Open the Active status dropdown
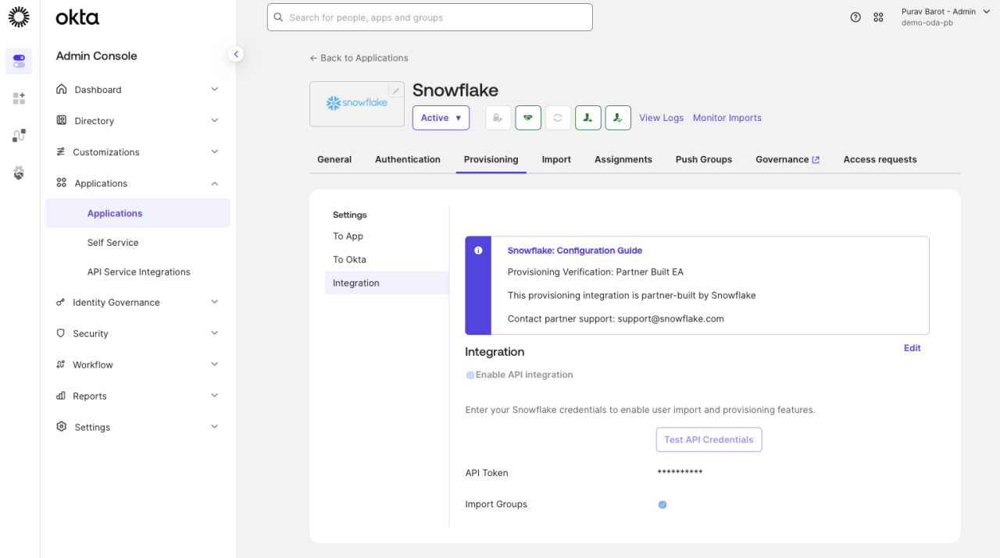 [x=441, y=118]
